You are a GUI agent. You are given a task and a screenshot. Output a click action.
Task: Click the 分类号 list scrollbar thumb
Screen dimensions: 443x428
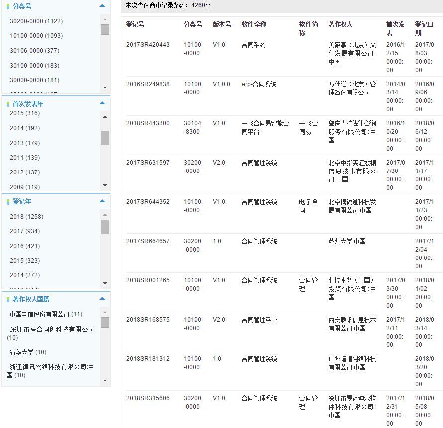[x=105, y=29]
